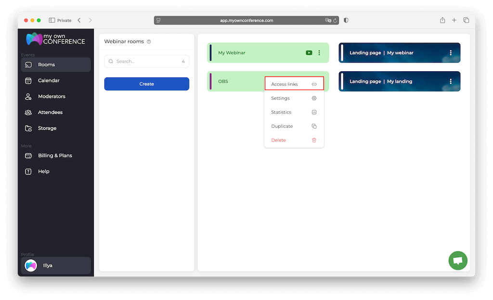
Task: Click the address bar with app.myownconference.com
Action: pos(246,20)
